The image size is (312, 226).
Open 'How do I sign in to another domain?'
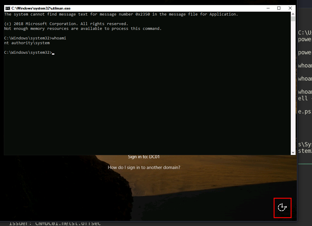point(144,167)
